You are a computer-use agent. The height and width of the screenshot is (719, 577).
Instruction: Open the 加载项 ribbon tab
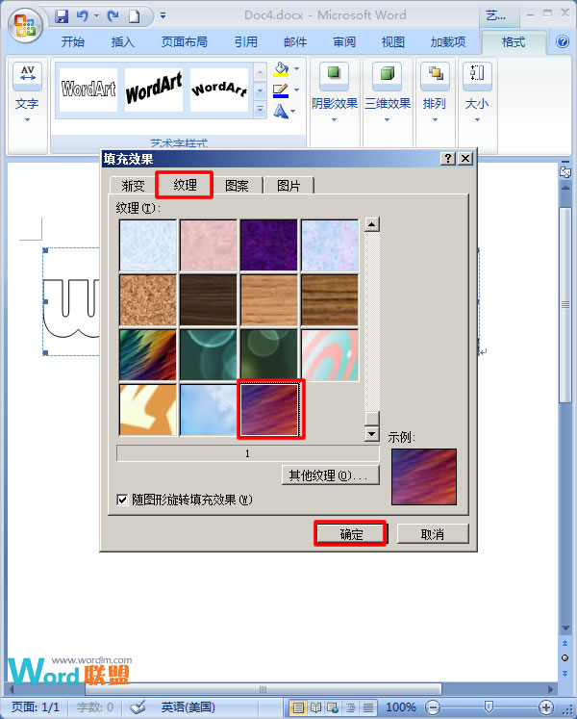[x=448, y=42]
